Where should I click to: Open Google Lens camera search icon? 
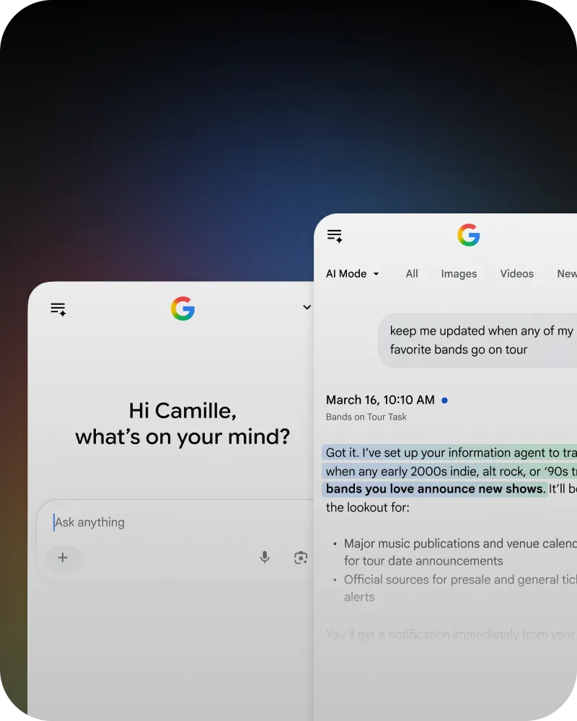[301, 558]
